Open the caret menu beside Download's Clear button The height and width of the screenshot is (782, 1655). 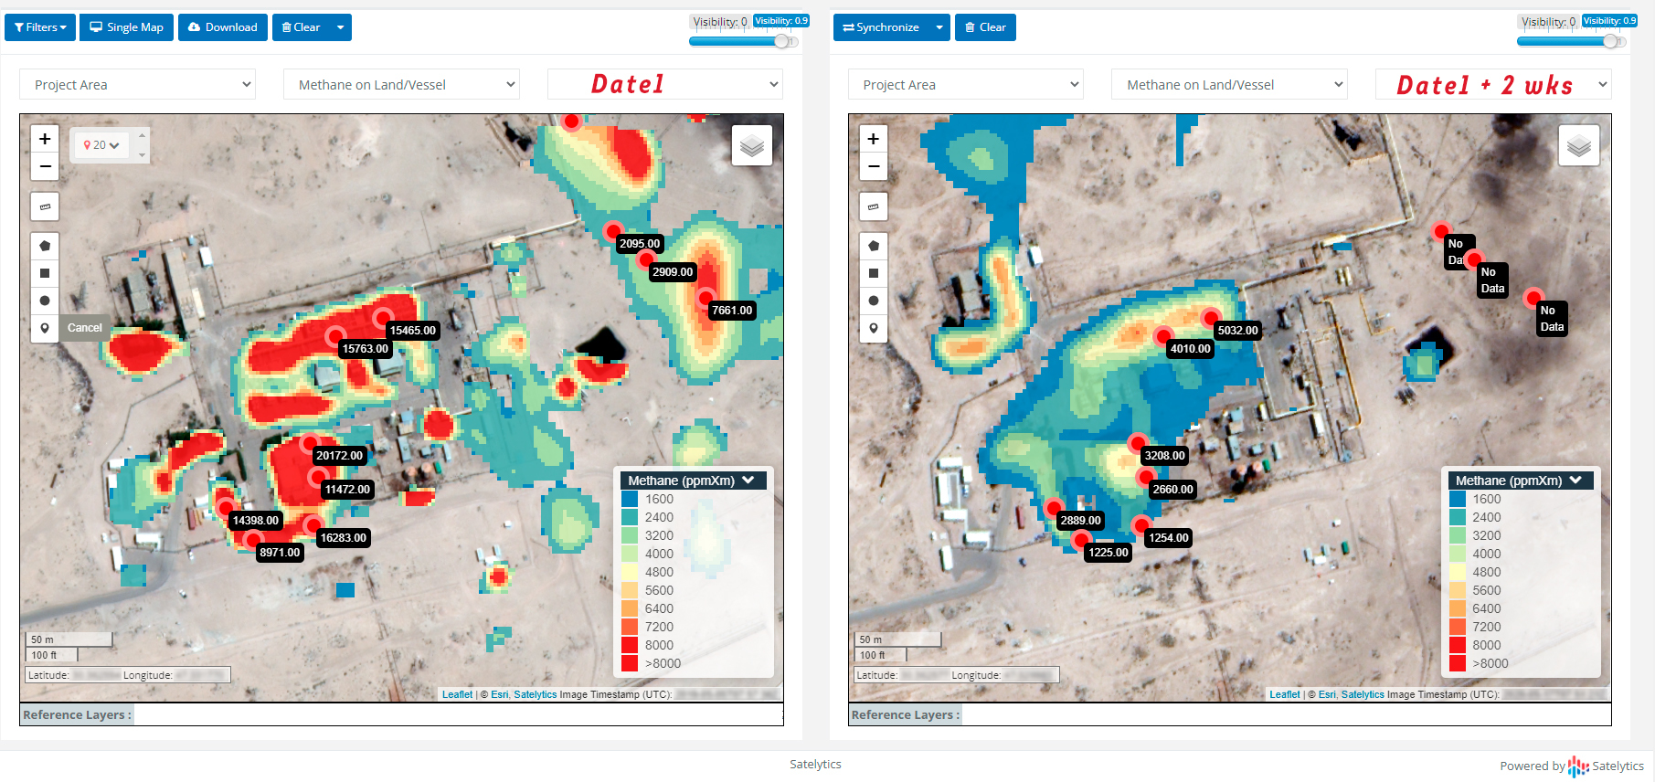[341, 27]
